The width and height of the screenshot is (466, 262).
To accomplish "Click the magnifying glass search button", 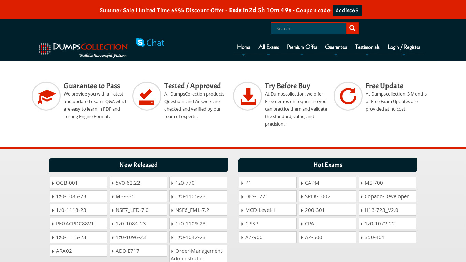I will (x=352, y=28).
